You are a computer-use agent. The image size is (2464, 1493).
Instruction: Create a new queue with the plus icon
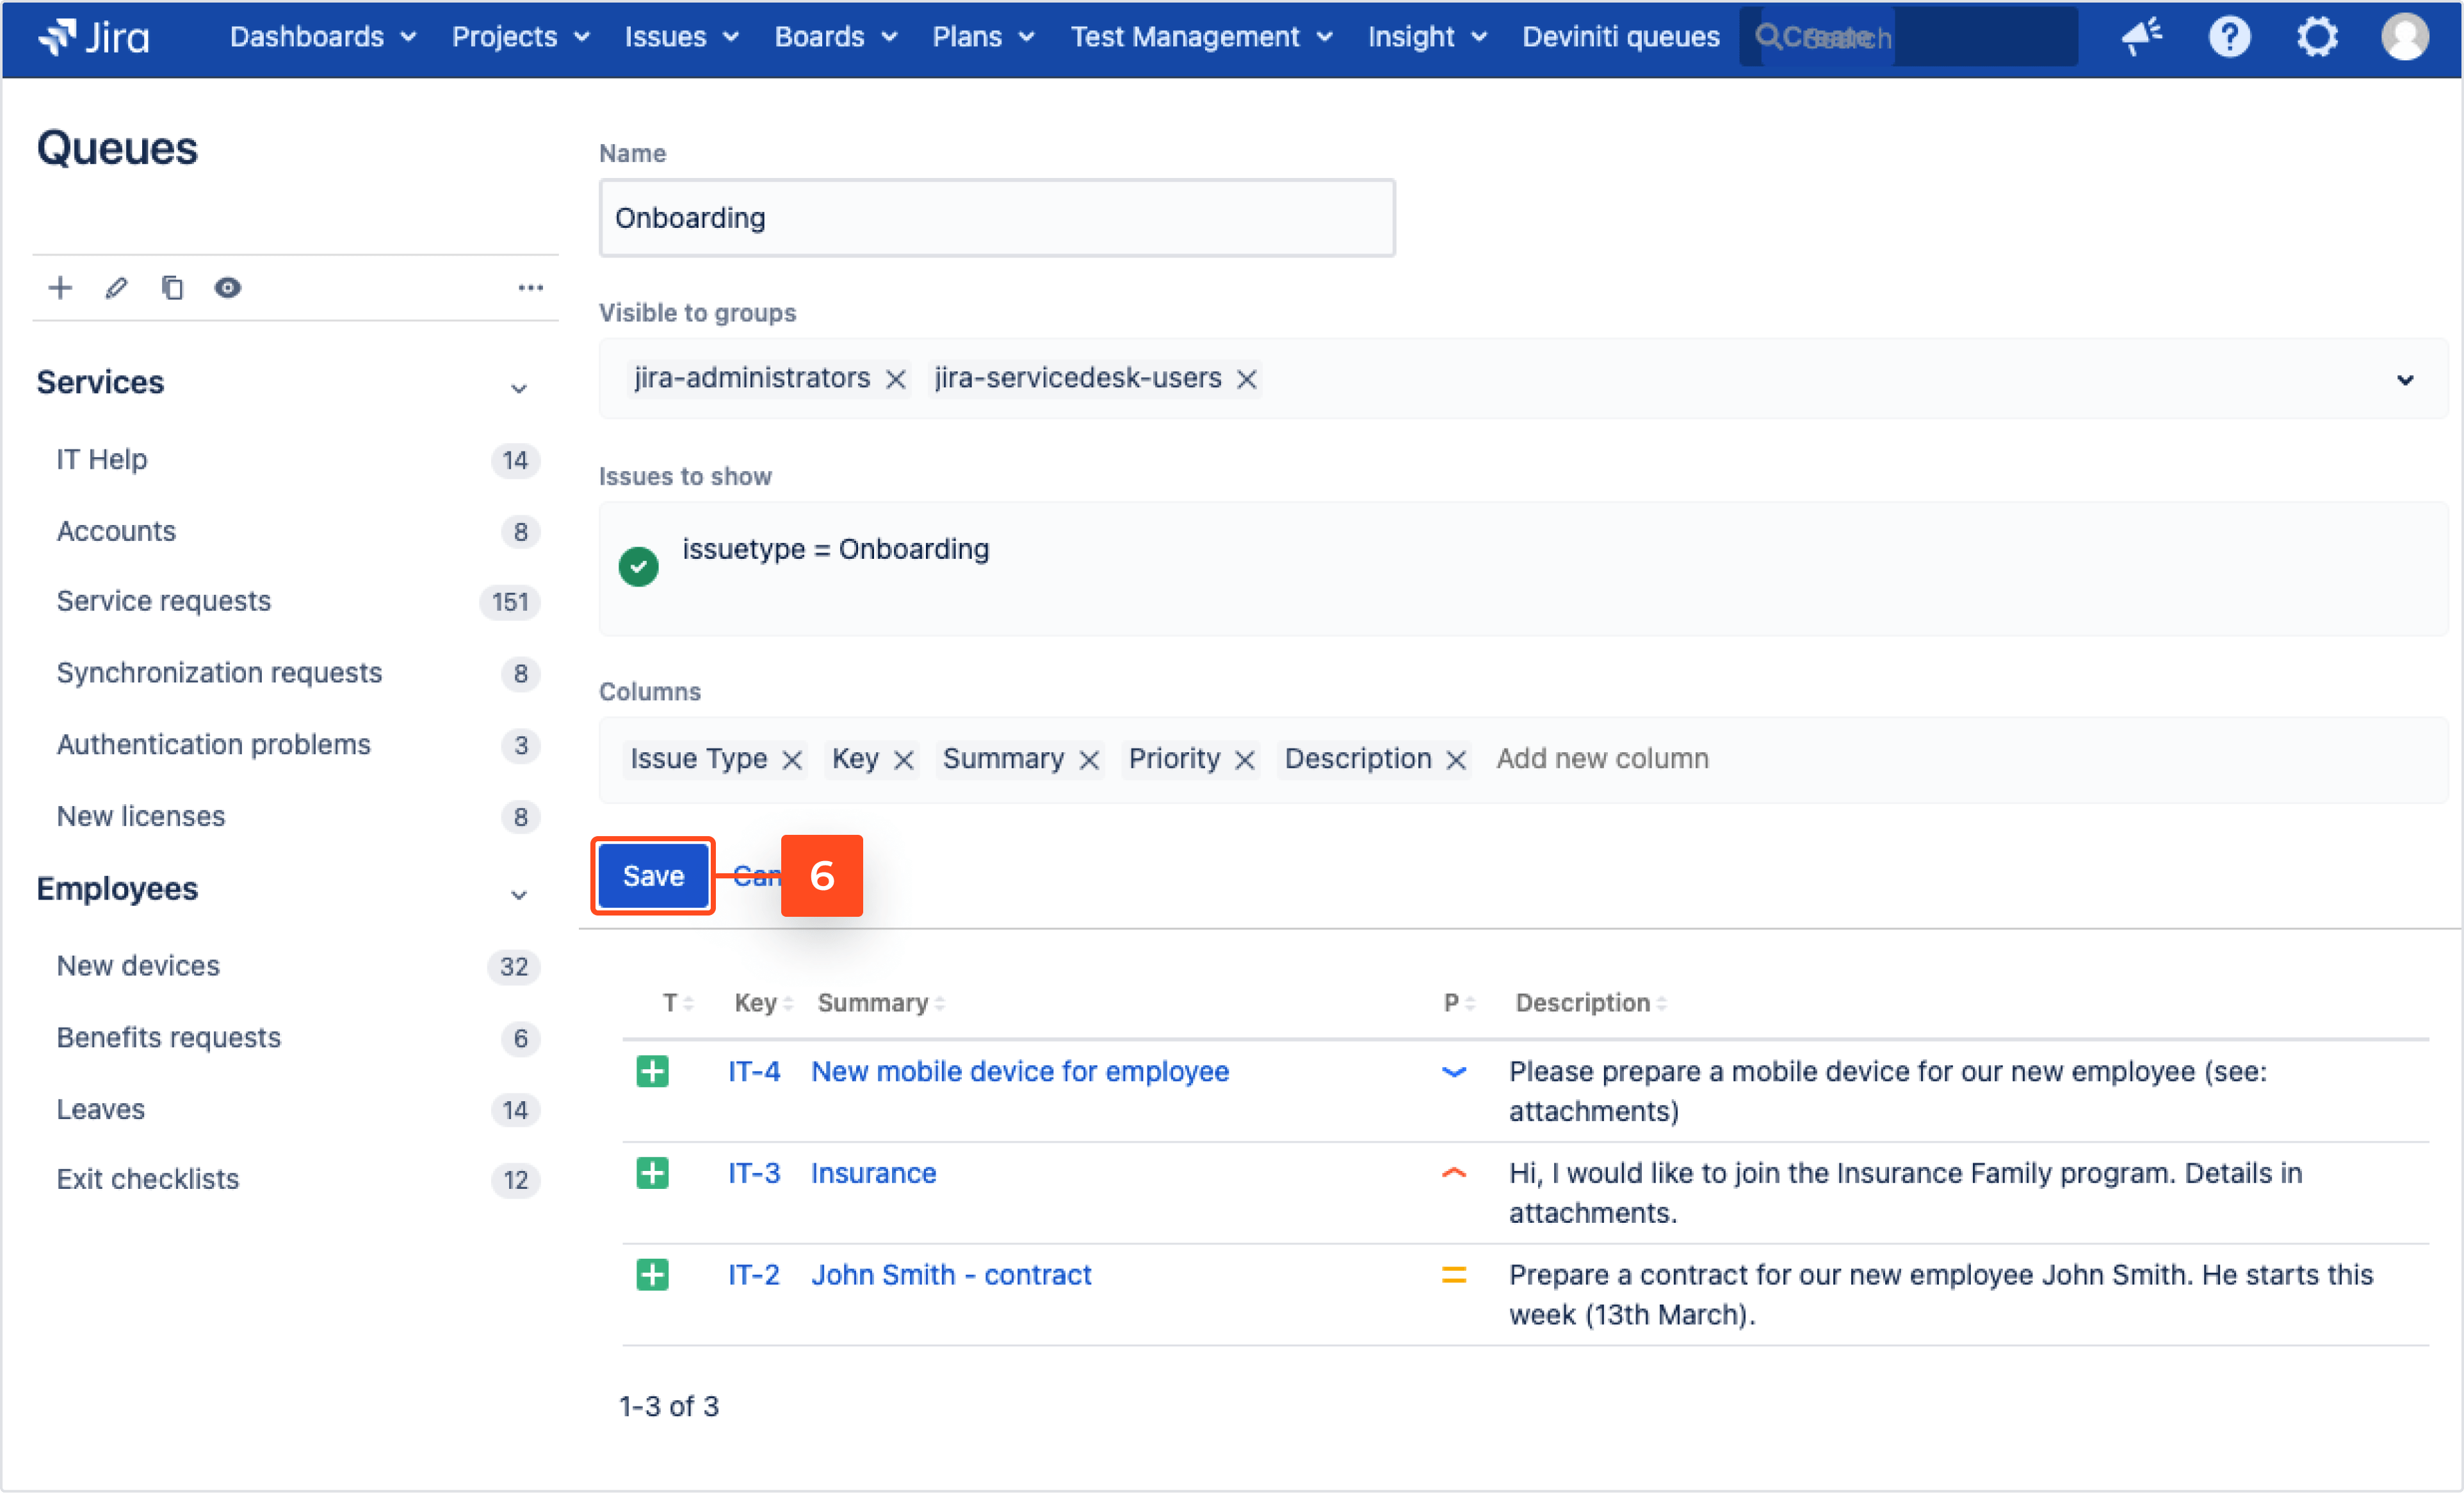60,287
